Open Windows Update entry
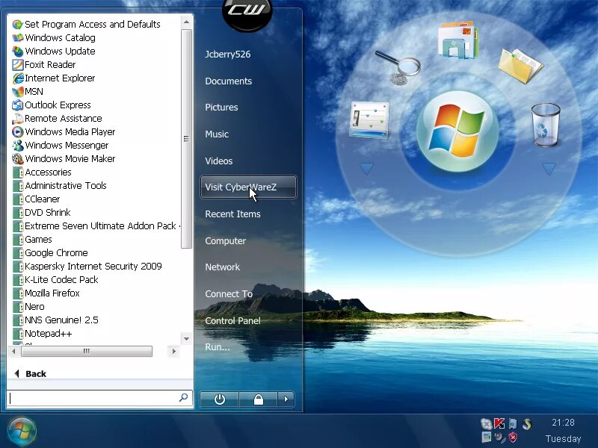This screenshot has height=448, width=598. click(x=54, y=51)
